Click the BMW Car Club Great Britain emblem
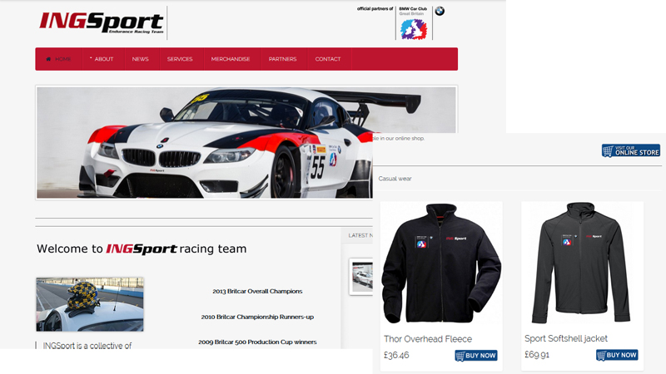The width and height of the screenshot is (666, 374). pyautogui.click(x=414, y=29)
